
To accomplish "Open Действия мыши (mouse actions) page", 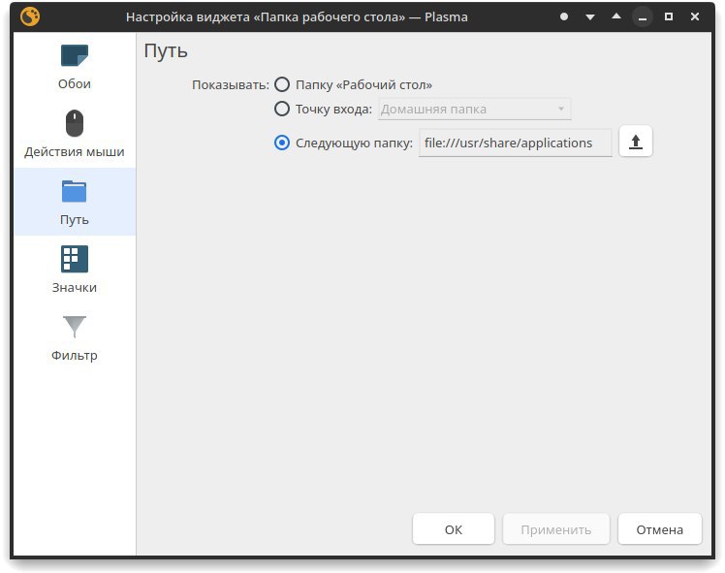I will click(x=74, y=134).
